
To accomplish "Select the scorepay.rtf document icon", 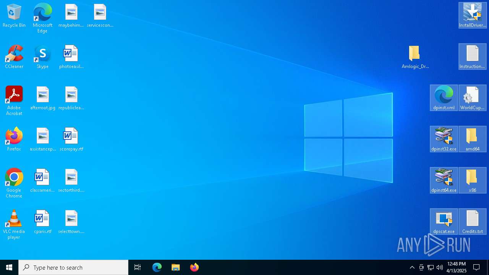I will tap(71, 139).
